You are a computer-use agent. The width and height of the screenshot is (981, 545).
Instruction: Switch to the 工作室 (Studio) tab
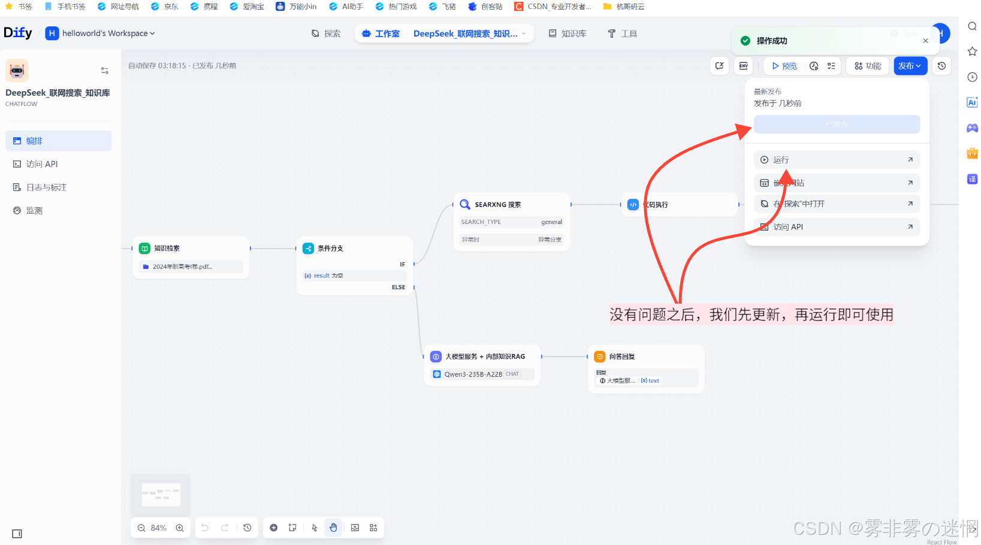pos(381,34)
